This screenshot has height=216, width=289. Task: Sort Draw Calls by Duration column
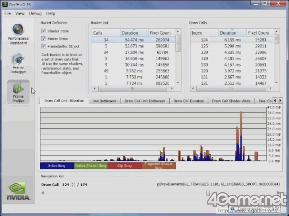tap(232, 33)
